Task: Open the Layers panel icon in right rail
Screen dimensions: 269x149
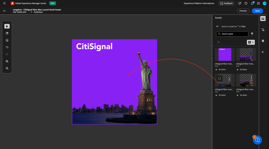Action: point(263,41)
